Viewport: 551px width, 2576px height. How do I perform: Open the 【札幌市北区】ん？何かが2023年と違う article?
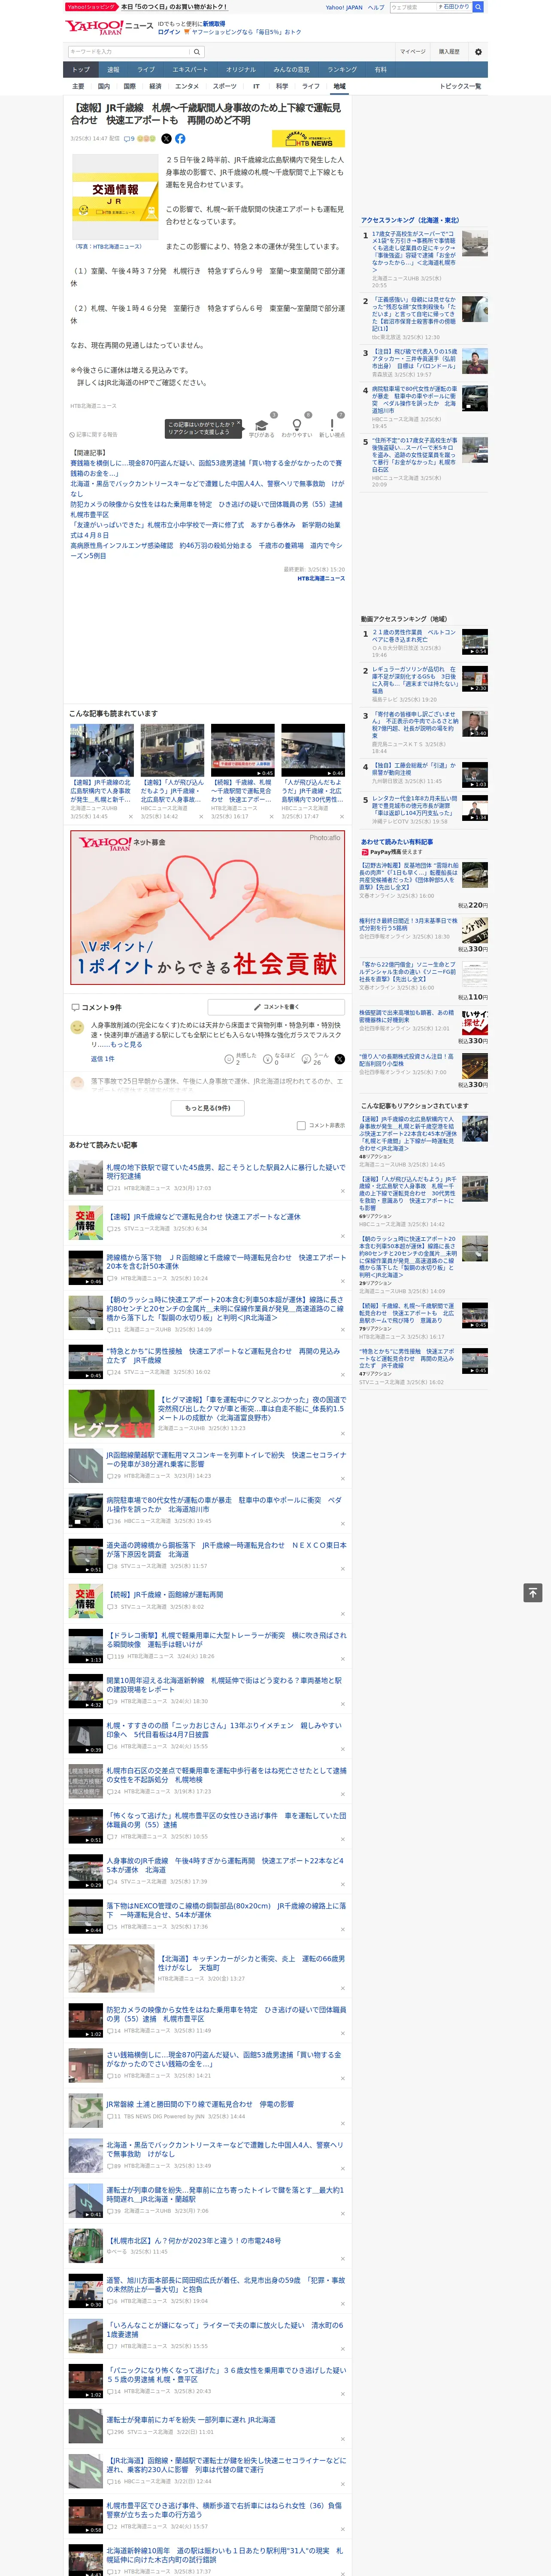193,2241
